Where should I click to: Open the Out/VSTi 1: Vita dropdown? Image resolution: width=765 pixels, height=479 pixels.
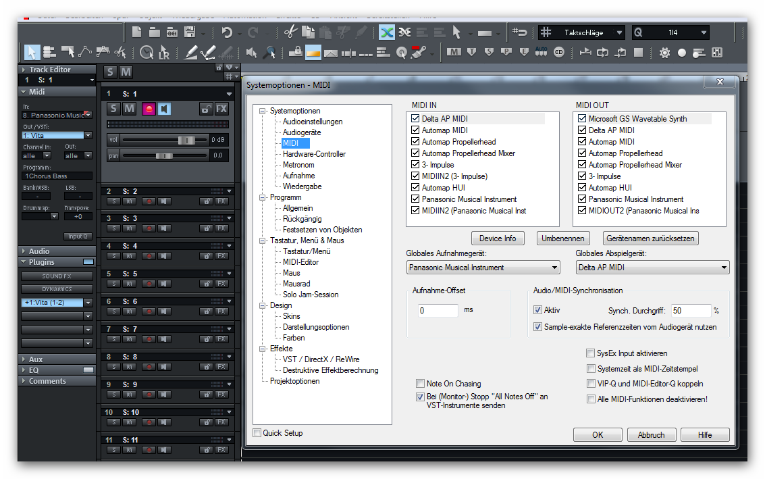(x=88, y=135)
